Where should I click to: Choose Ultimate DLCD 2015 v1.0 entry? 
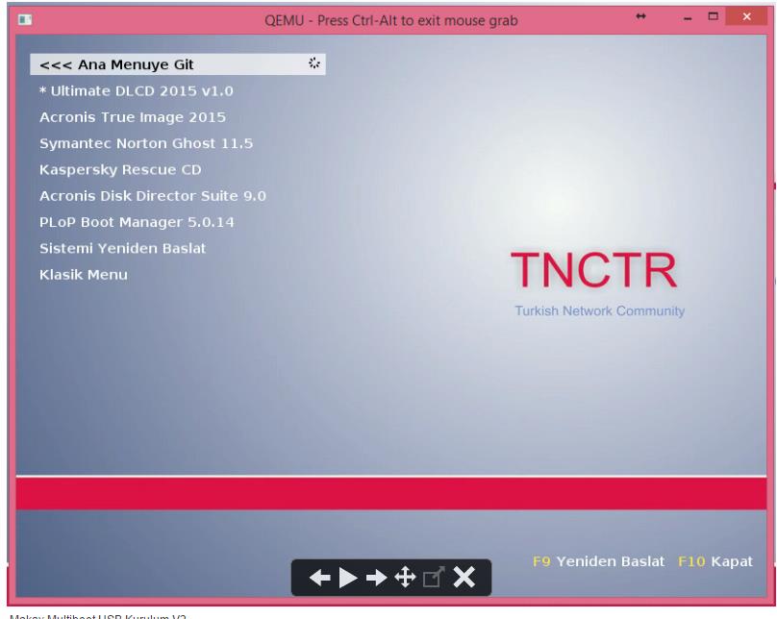tap(137, 91)
